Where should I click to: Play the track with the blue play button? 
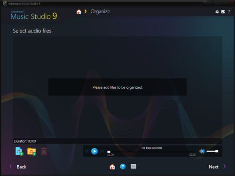94,151
